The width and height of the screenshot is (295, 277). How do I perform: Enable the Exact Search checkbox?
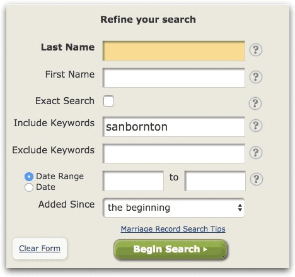point(108,101)
